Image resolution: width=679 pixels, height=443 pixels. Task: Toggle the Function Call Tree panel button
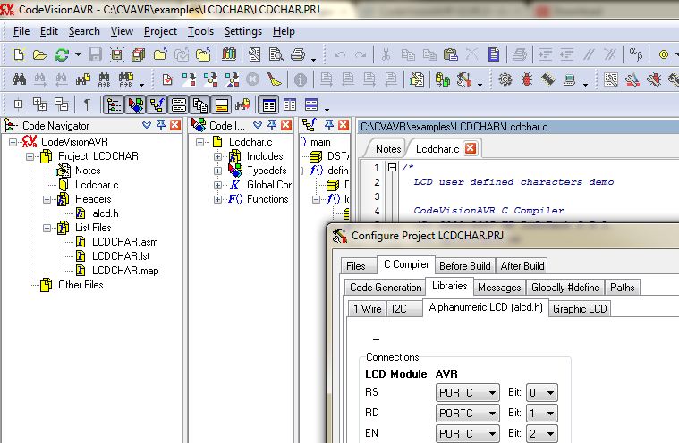157,104
